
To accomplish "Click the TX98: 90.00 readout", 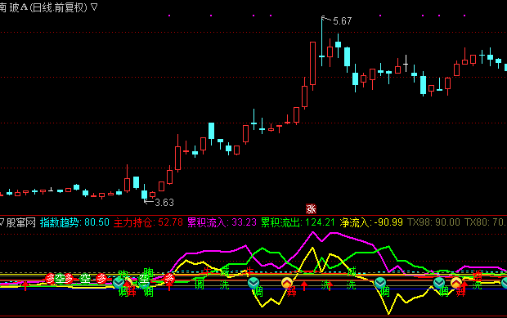I will point(433,222).
